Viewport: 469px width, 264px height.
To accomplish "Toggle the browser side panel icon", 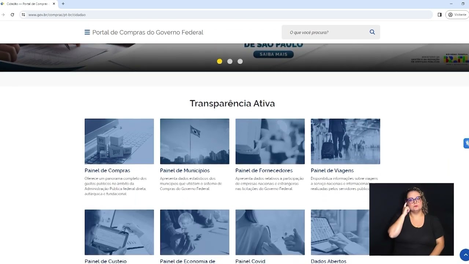I will pos(439,15).
